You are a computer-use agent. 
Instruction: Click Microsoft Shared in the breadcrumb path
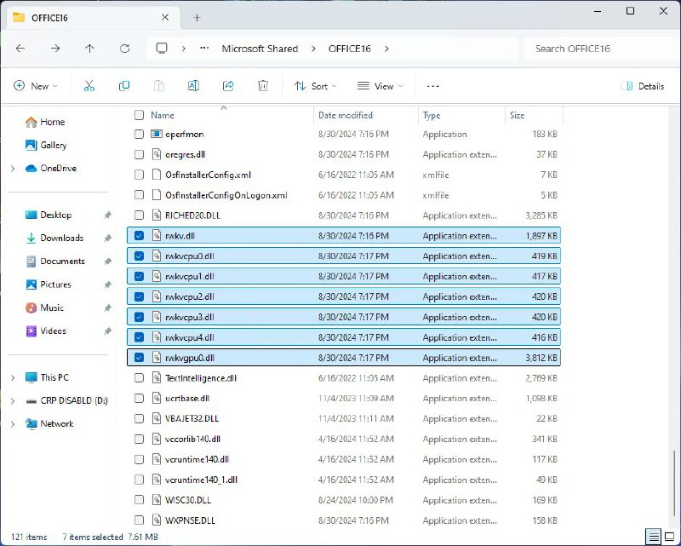[260, 49]
